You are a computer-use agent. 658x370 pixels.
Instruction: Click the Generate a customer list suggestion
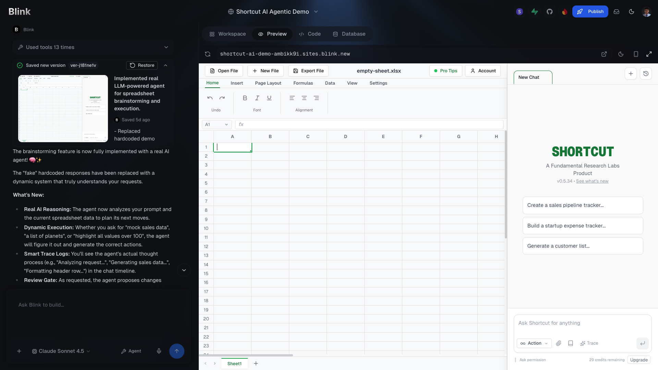[582, 246]
